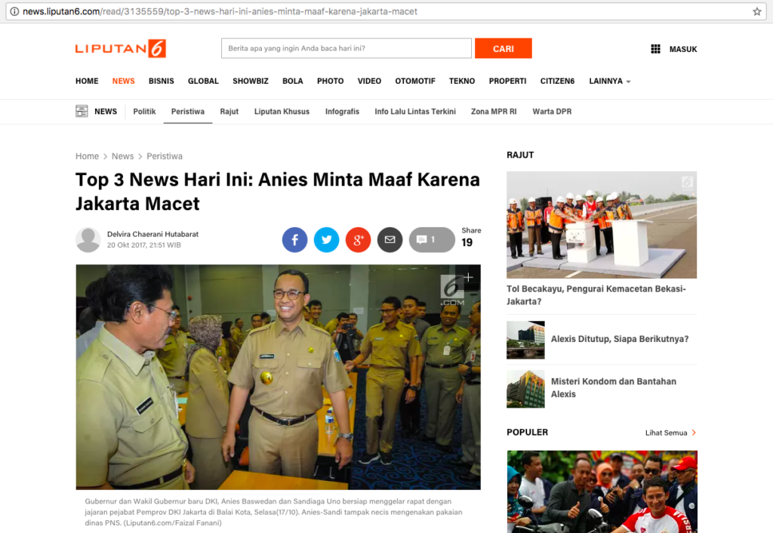
Task: Open comments bubble button
Action: (432, 240)
